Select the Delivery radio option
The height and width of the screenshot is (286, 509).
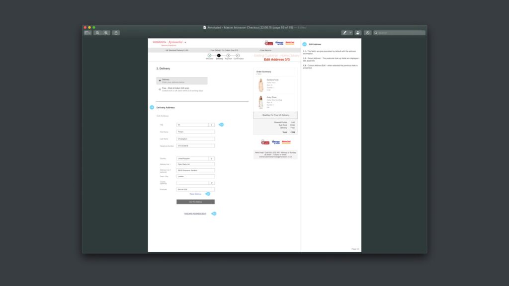pyautogui.click(x=160, y=80)
